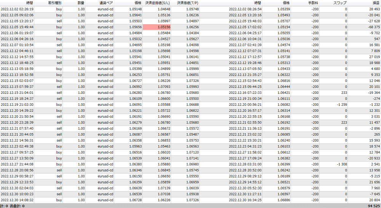Click the 通貨ペア column header
This screenshot has width=381, height=208.
106,3
